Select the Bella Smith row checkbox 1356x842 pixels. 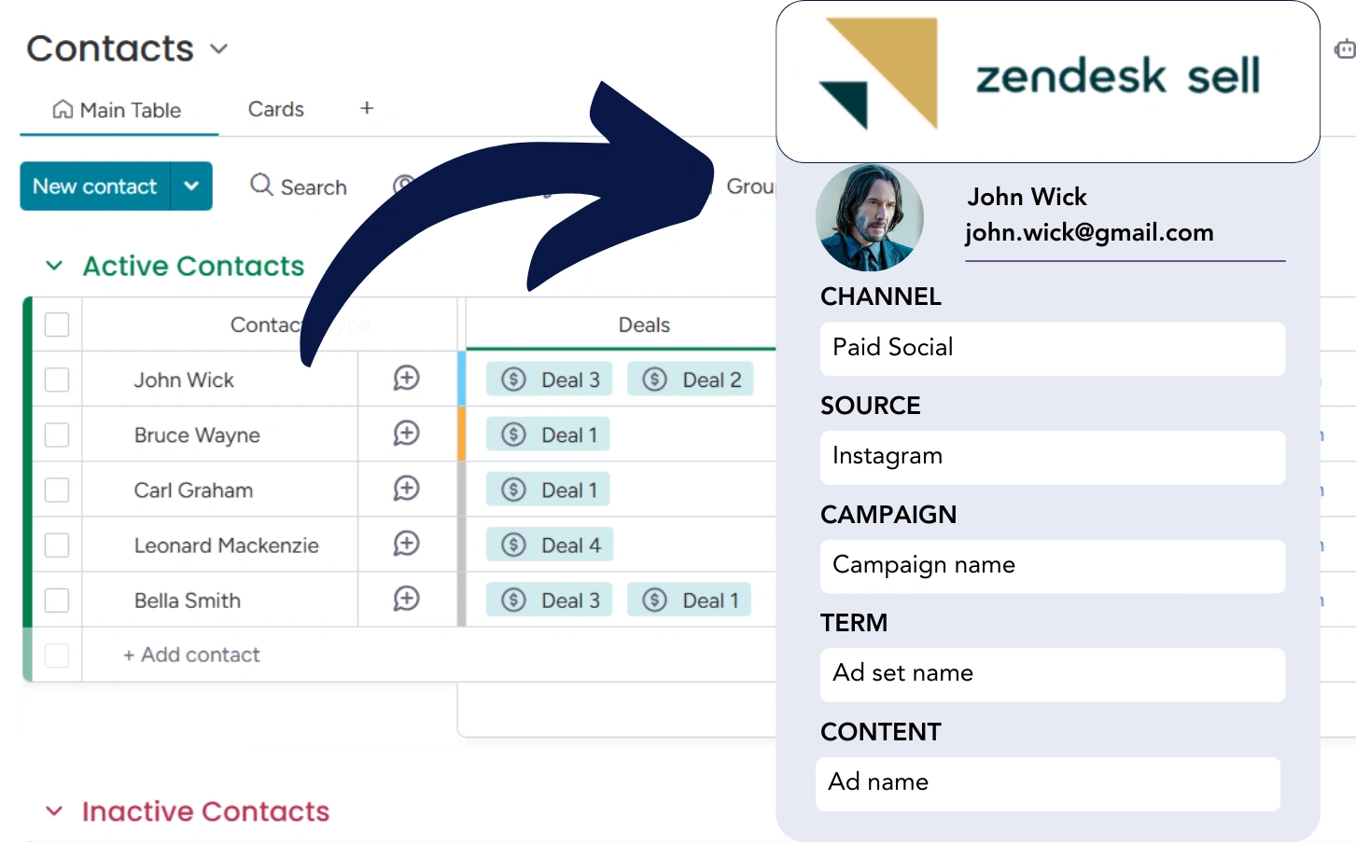[x=57, y=600]
